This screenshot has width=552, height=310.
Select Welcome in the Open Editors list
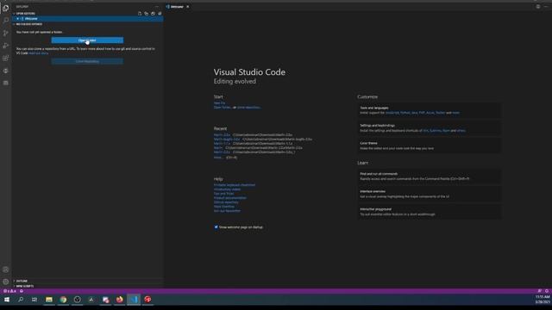tap(88, 19)
